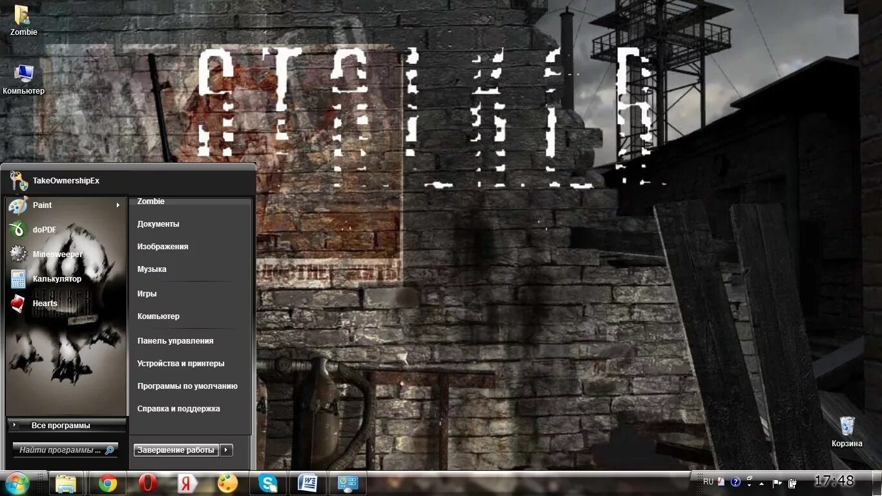Click the RU input language indicator

tap(708, 482)
